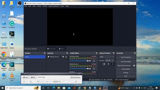Click Desktop Audio volume slider
Viewport: 160px width, 90px height.
[x=79, y=61]
